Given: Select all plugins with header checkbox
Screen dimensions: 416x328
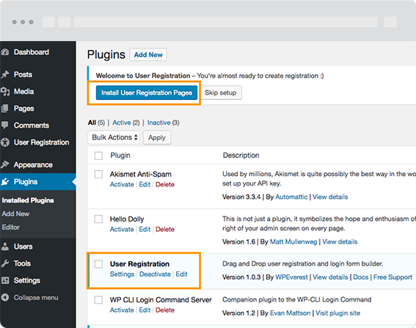Looking at the screenshot, I should tap(98, 156).
